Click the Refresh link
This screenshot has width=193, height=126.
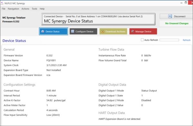click(187, 40)
